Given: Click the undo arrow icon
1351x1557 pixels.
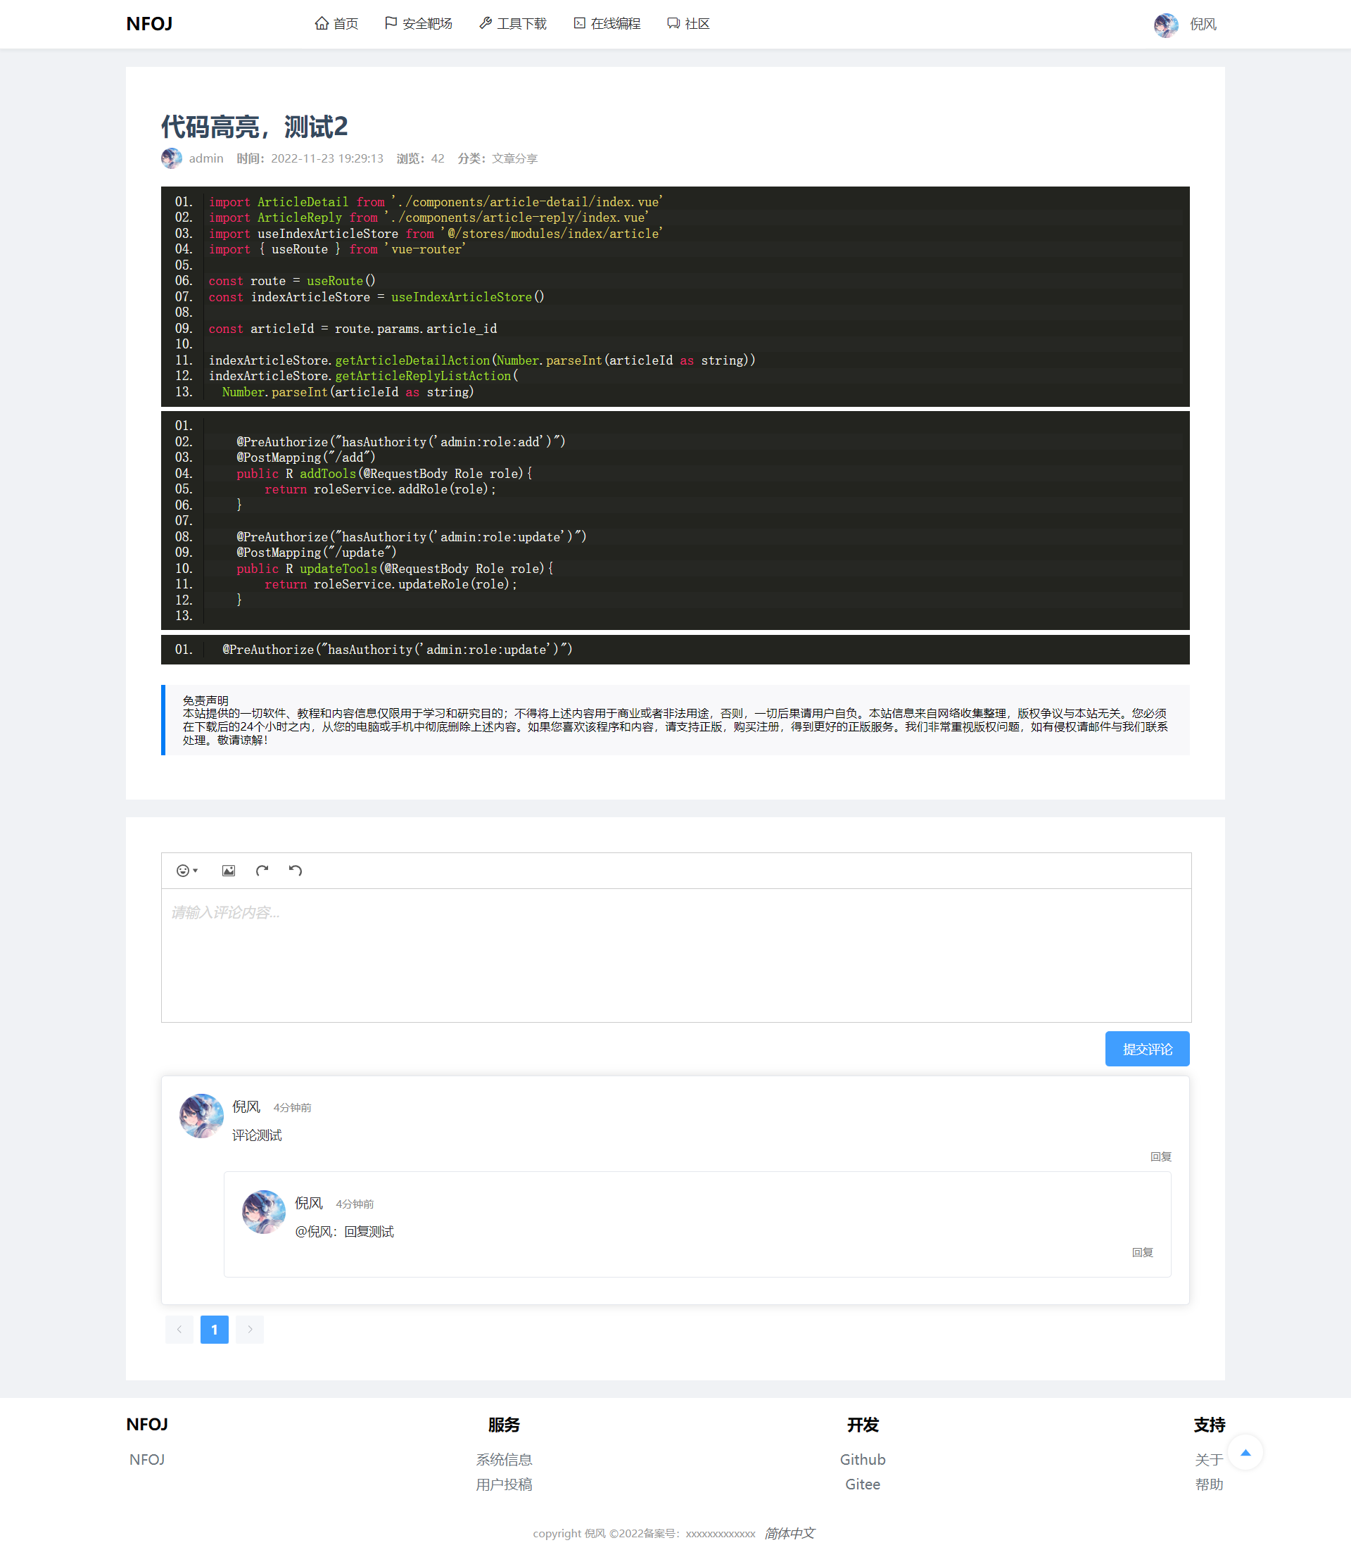Looking at the screenshot, I should (296, 871).
